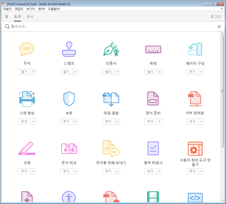Click 추가 under 주석을 위해 보내기
This screenshot has height=204, width=226.
(108, 171)
